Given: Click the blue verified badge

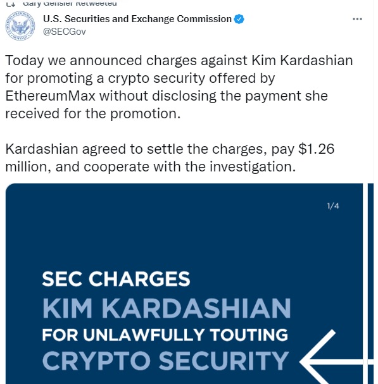Looking at the screenshot, I should point(239,19).
